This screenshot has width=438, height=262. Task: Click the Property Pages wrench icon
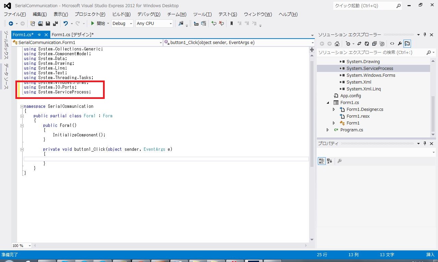pos(340,161)
